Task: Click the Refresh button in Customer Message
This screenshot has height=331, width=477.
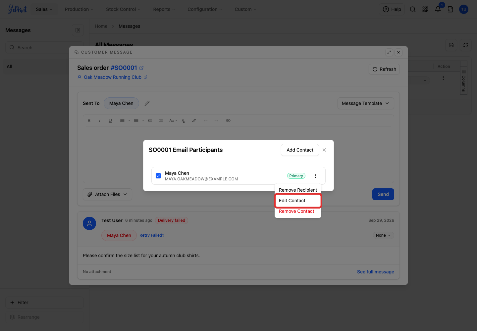Action: (x=384, y=69)
